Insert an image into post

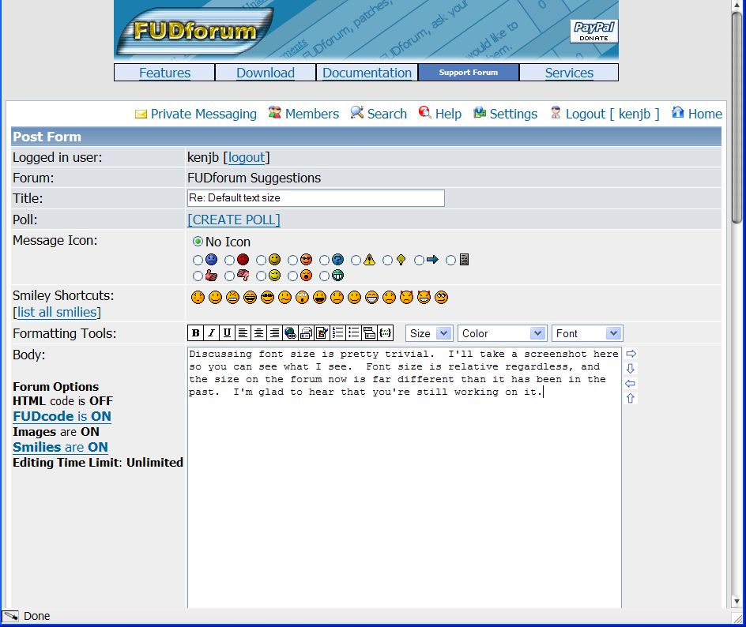(x=322, y=333)
